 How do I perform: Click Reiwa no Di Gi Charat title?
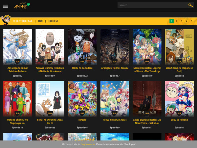tap(115, 120)
